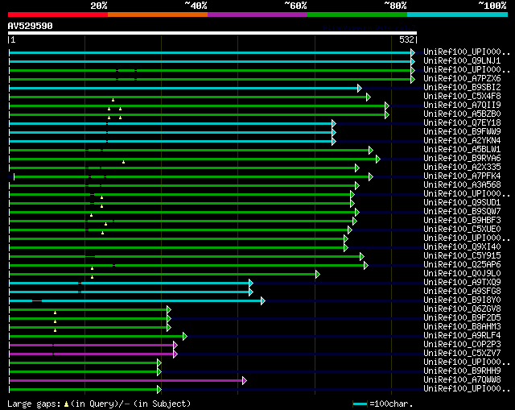
Task: Click the arrowhead ending the C5X4F8 alignment
Action: click(369, 97)
